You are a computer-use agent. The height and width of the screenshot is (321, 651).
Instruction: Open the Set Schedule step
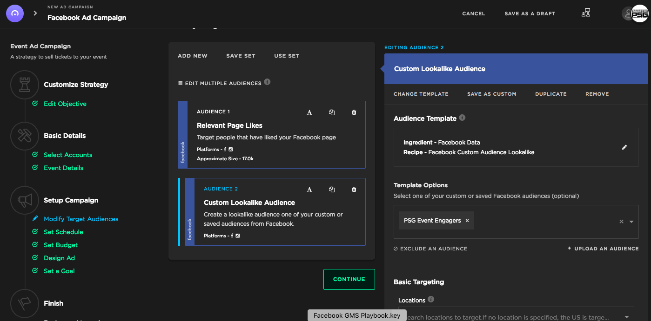(x=63, y=232)
